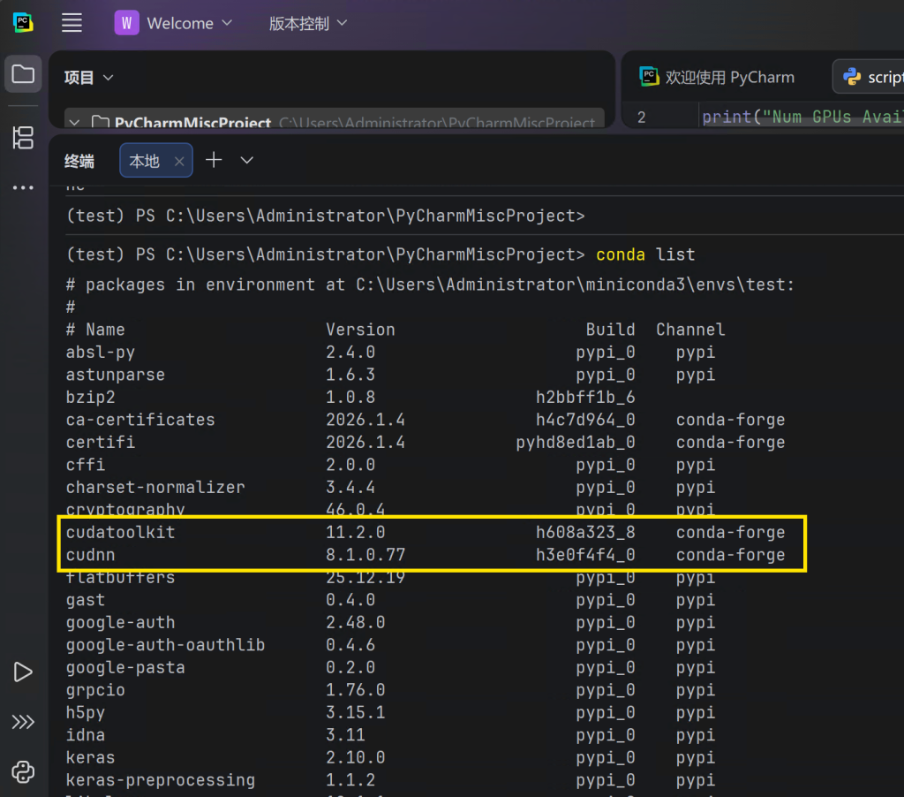Click the PyCharm logo icon
Screen dimensions: 904x797
[23, 22]
